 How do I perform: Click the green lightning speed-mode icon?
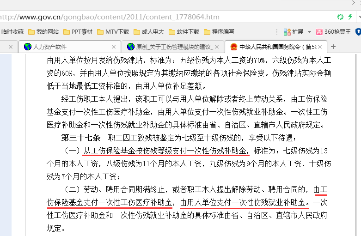point(350,17)
